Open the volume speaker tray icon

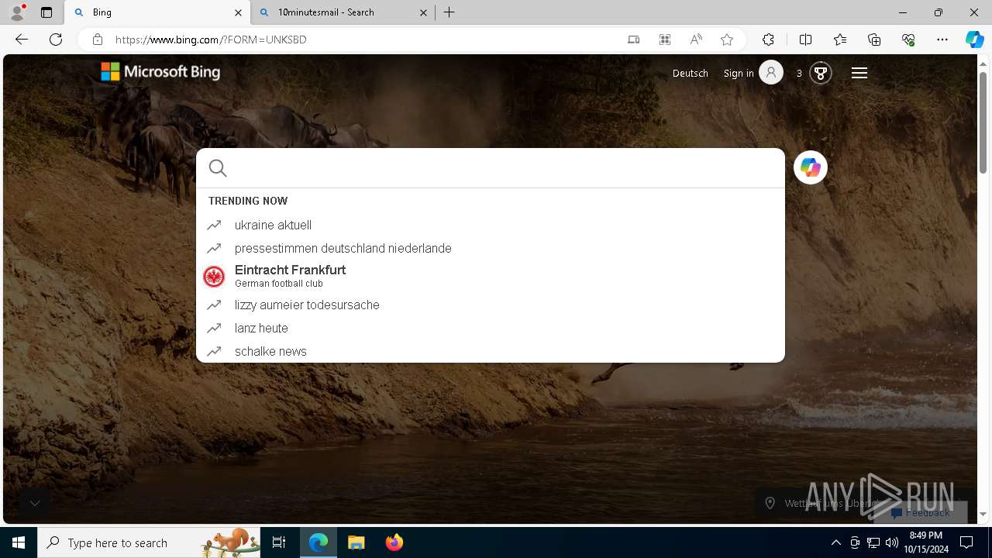892,542
